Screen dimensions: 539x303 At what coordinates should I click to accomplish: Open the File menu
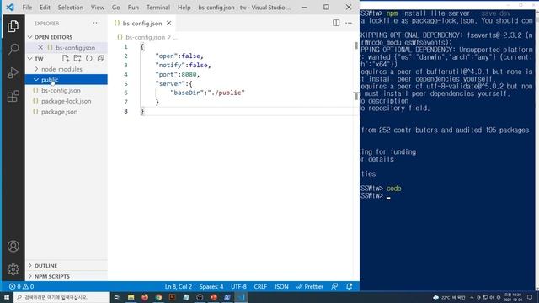pos(27,8)
